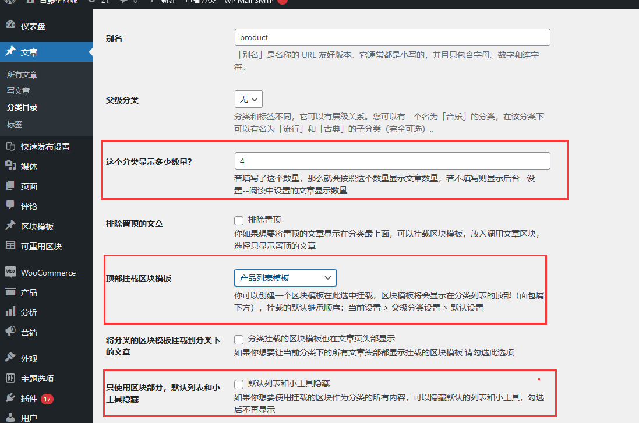Check 默认列表和小工具隐藏 option
639x423 pixels.
(238, 383)
